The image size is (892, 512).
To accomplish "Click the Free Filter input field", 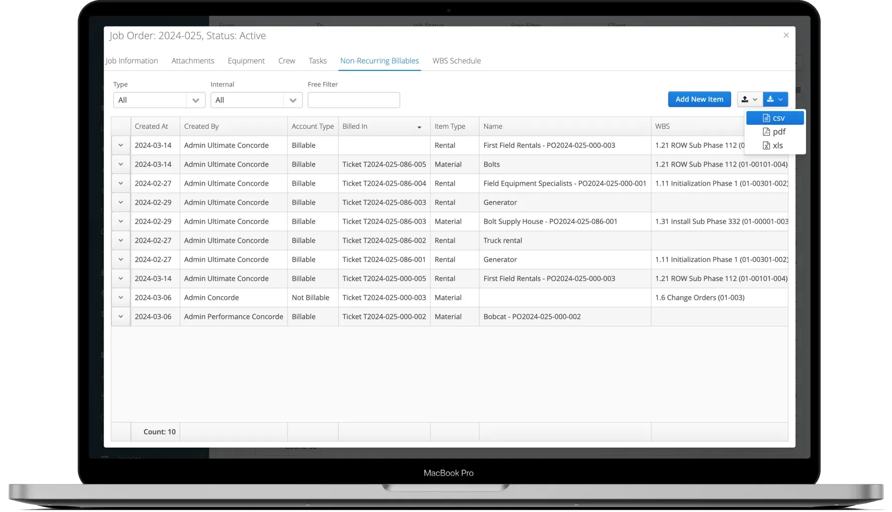I will pyautogui.click(x=353, y=100).
